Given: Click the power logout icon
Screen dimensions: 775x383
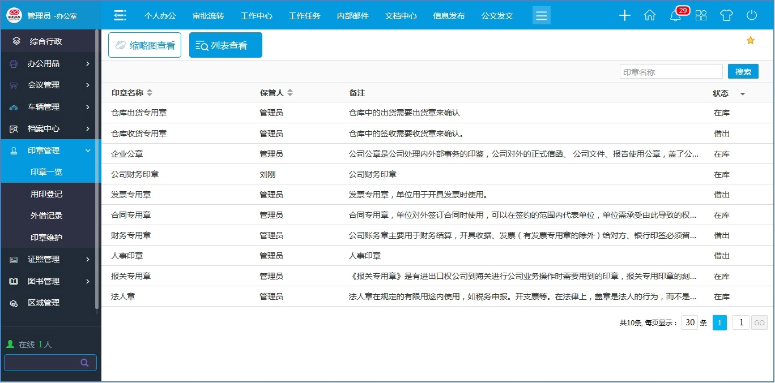Looking at the screenshot, I should (x=751, y=16).
